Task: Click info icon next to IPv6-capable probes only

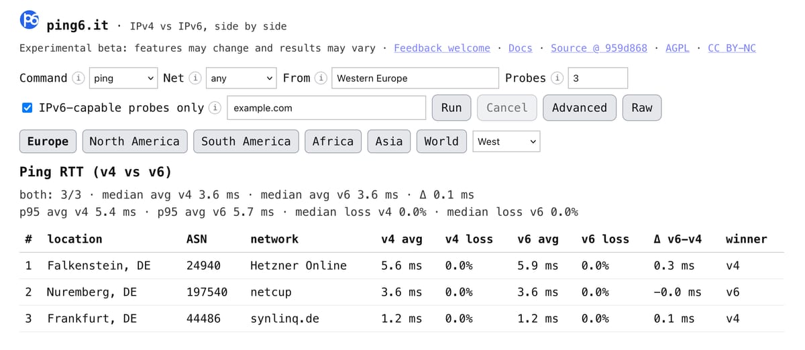Action: tap(215, 108)
